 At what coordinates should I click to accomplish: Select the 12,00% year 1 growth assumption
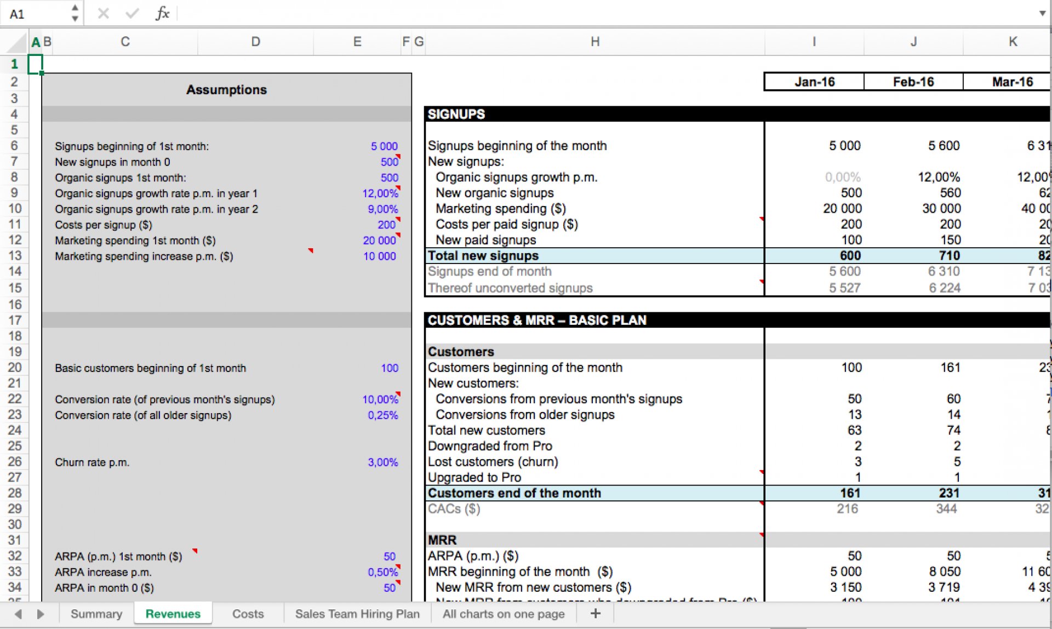380,193
